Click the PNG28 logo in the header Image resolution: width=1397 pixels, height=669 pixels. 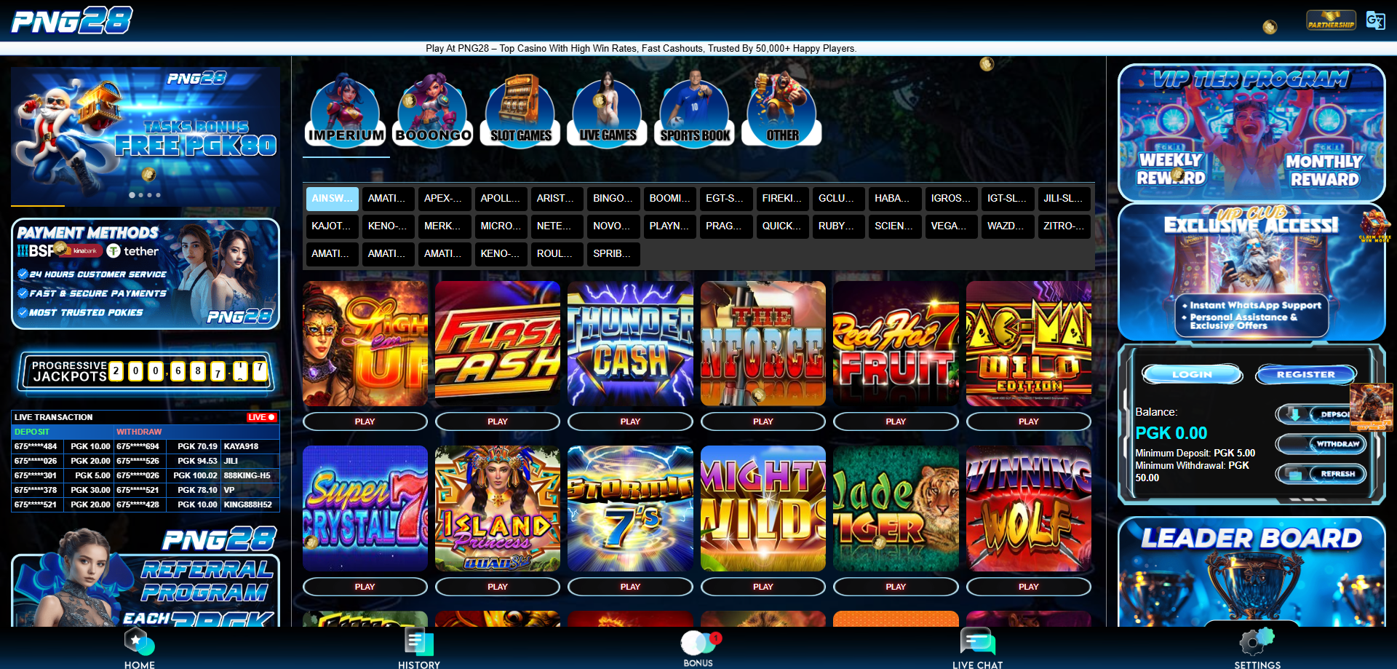(72, 20)
